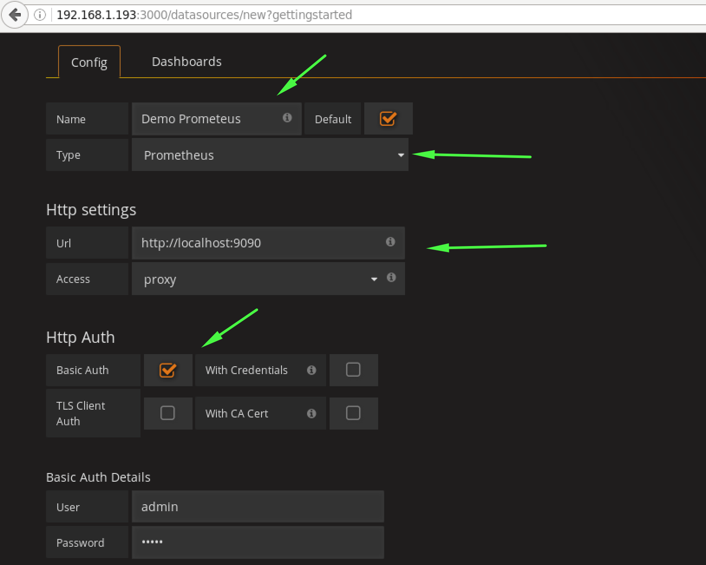Click info icon in Name field
706x565 pixels.
287,118
